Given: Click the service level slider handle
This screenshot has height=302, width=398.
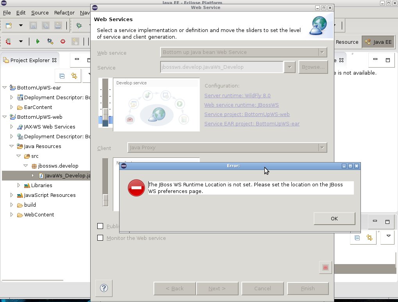Looking at the screenshot, I should click(x=105, y=114).
